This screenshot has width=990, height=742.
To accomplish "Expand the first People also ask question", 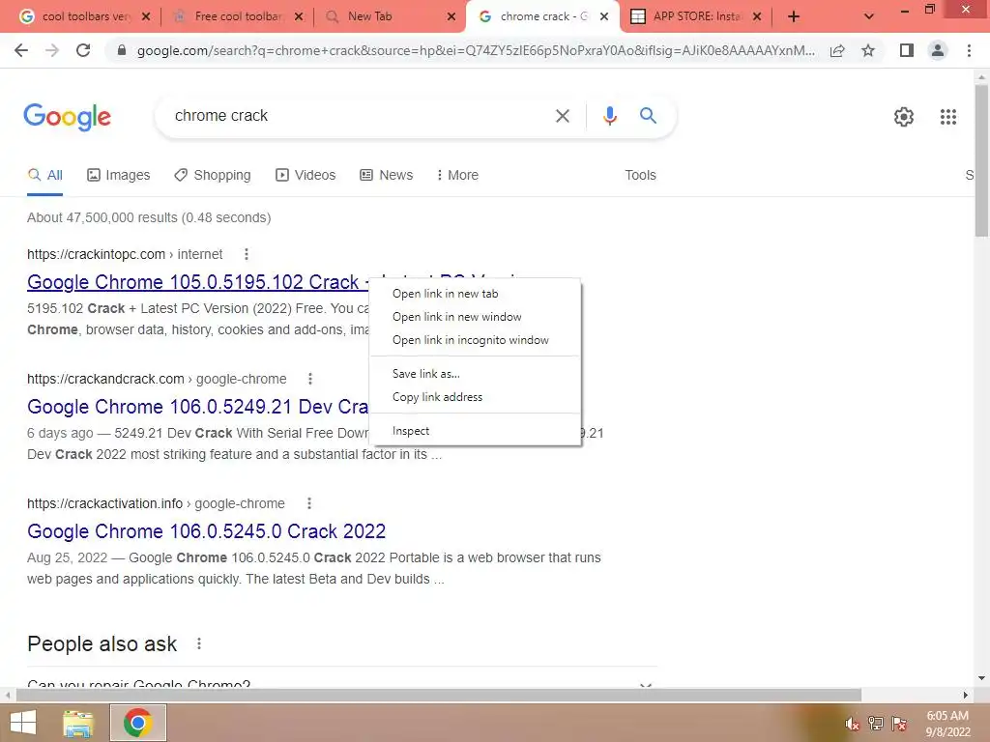I will pyautogui.click(x=342, y=684).
